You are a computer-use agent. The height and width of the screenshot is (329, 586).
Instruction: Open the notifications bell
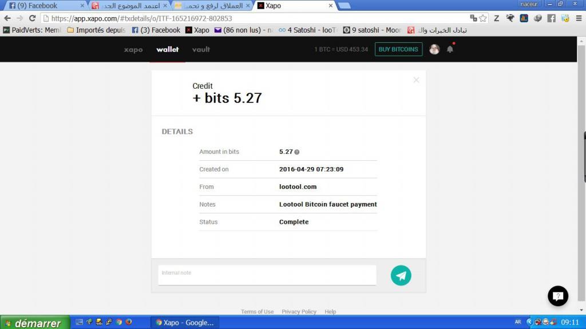coord(450,49)
